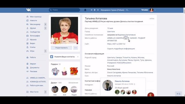Viewport: 185px width, 104px height.
Task: Open the Работа для мам... shortcut
Action: coord(37,86)
